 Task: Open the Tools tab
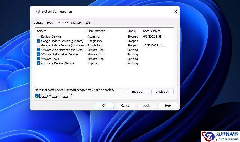pyautogui.click(x=87, y=23)
